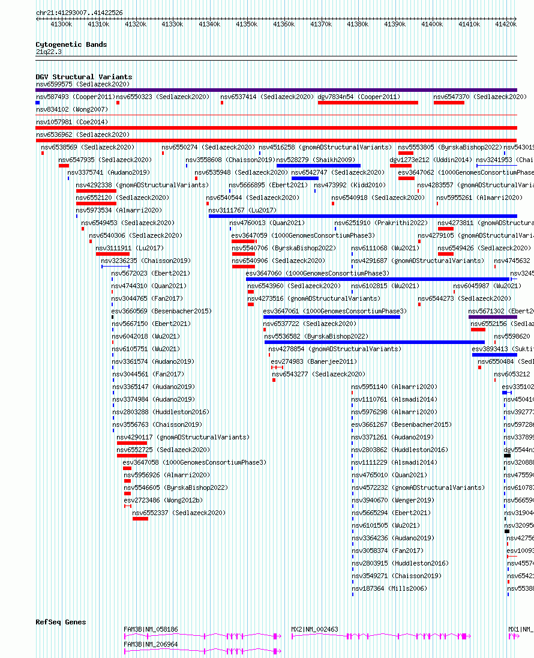Click the nsv1057981 (Coe2014) label
The image size is (534, 658).
[72, 122]
